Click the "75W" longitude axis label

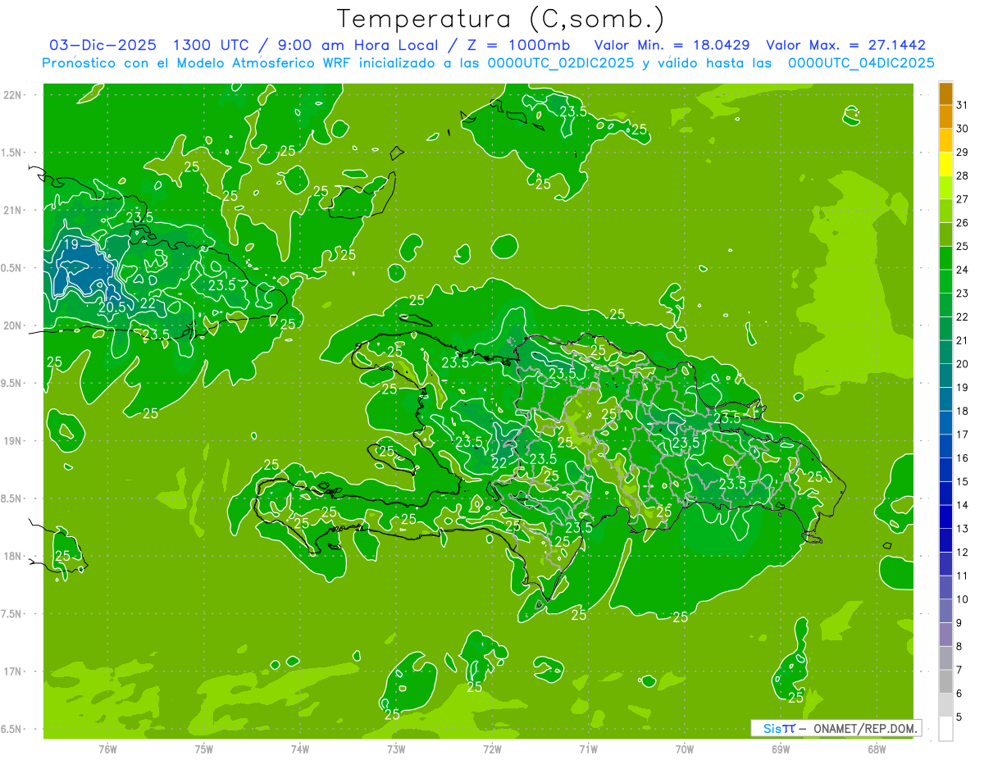tap(204, 749)
